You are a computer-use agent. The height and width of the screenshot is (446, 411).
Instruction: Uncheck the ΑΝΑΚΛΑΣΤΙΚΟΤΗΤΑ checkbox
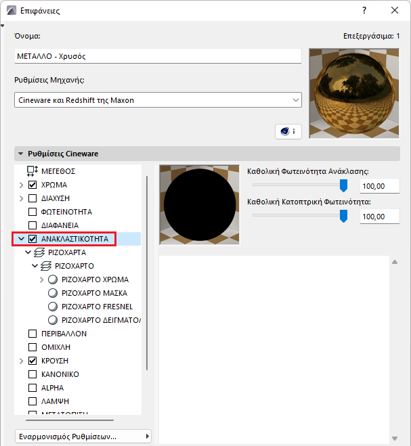pos(33,239)
